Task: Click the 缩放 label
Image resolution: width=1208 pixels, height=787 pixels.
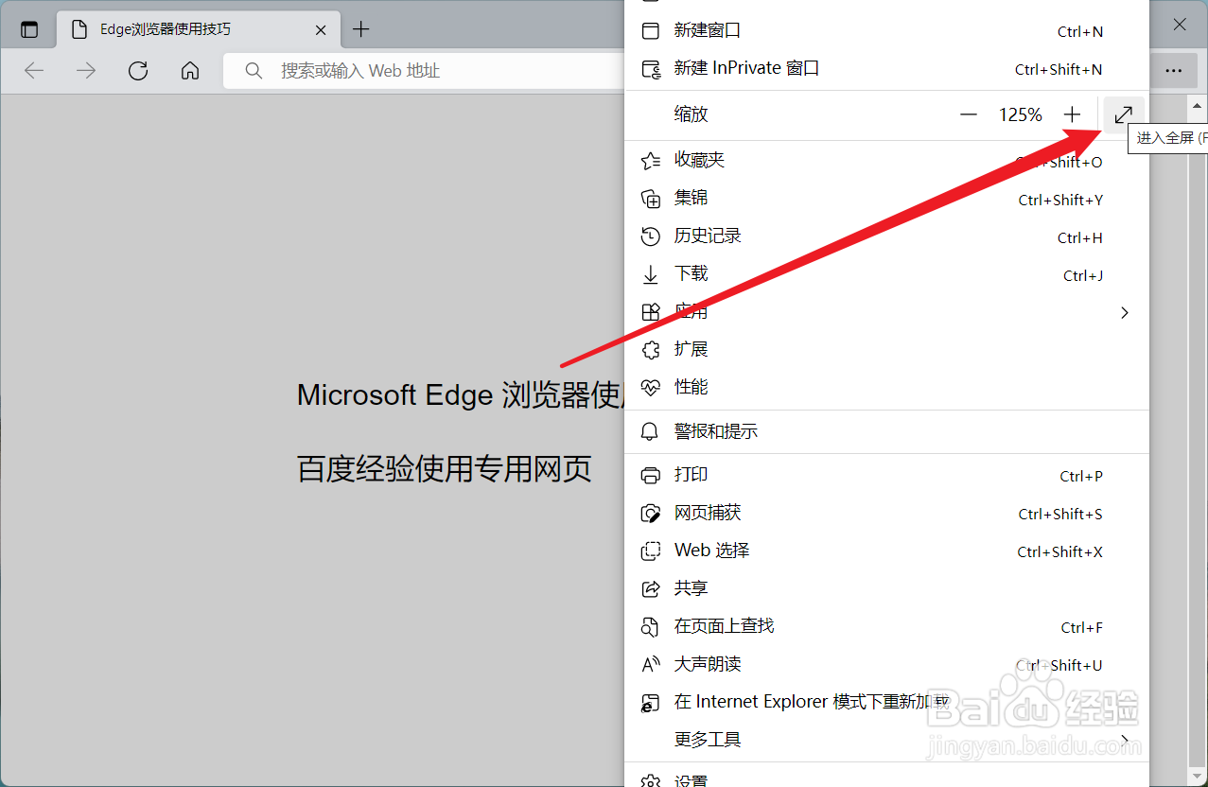Action: (x=691, y=114)
